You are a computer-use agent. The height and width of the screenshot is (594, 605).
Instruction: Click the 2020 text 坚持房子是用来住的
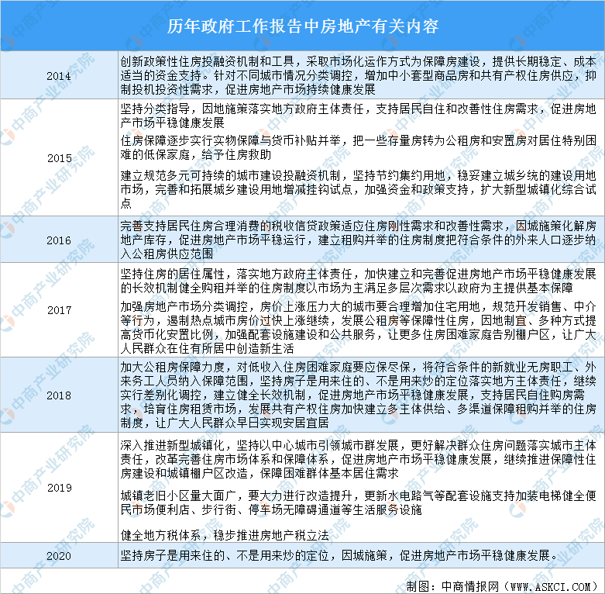[x=339, y=555]
